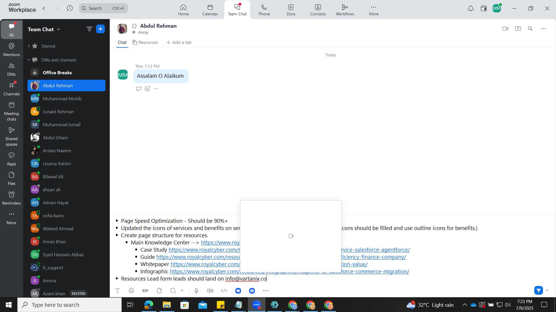This screenshot has width=556, height=312.
Task: Open Office Breaks channel
Action: 66,73
